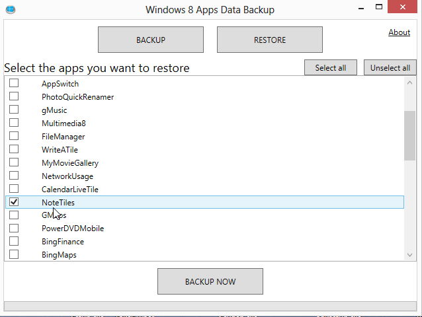Screen dimensions: 422x317
Task: Check the PowerDVDMobile checkbox
Action: [x=14, y=228]
